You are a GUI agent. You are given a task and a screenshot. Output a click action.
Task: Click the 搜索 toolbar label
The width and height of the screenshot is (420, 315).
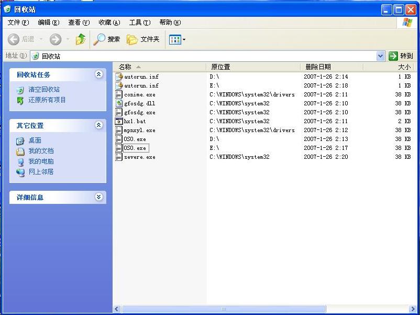tap(114, 39)
